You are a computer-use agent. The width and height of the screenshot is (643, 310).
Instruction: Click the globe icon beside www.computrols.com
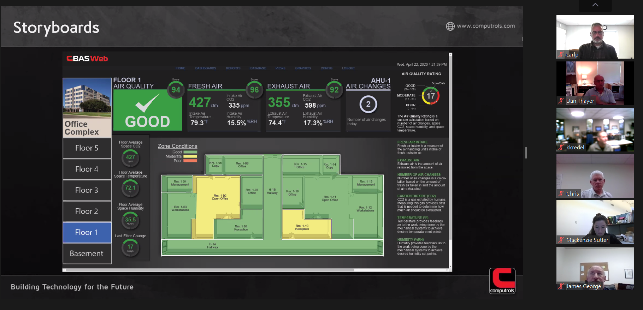click(450, 26)
